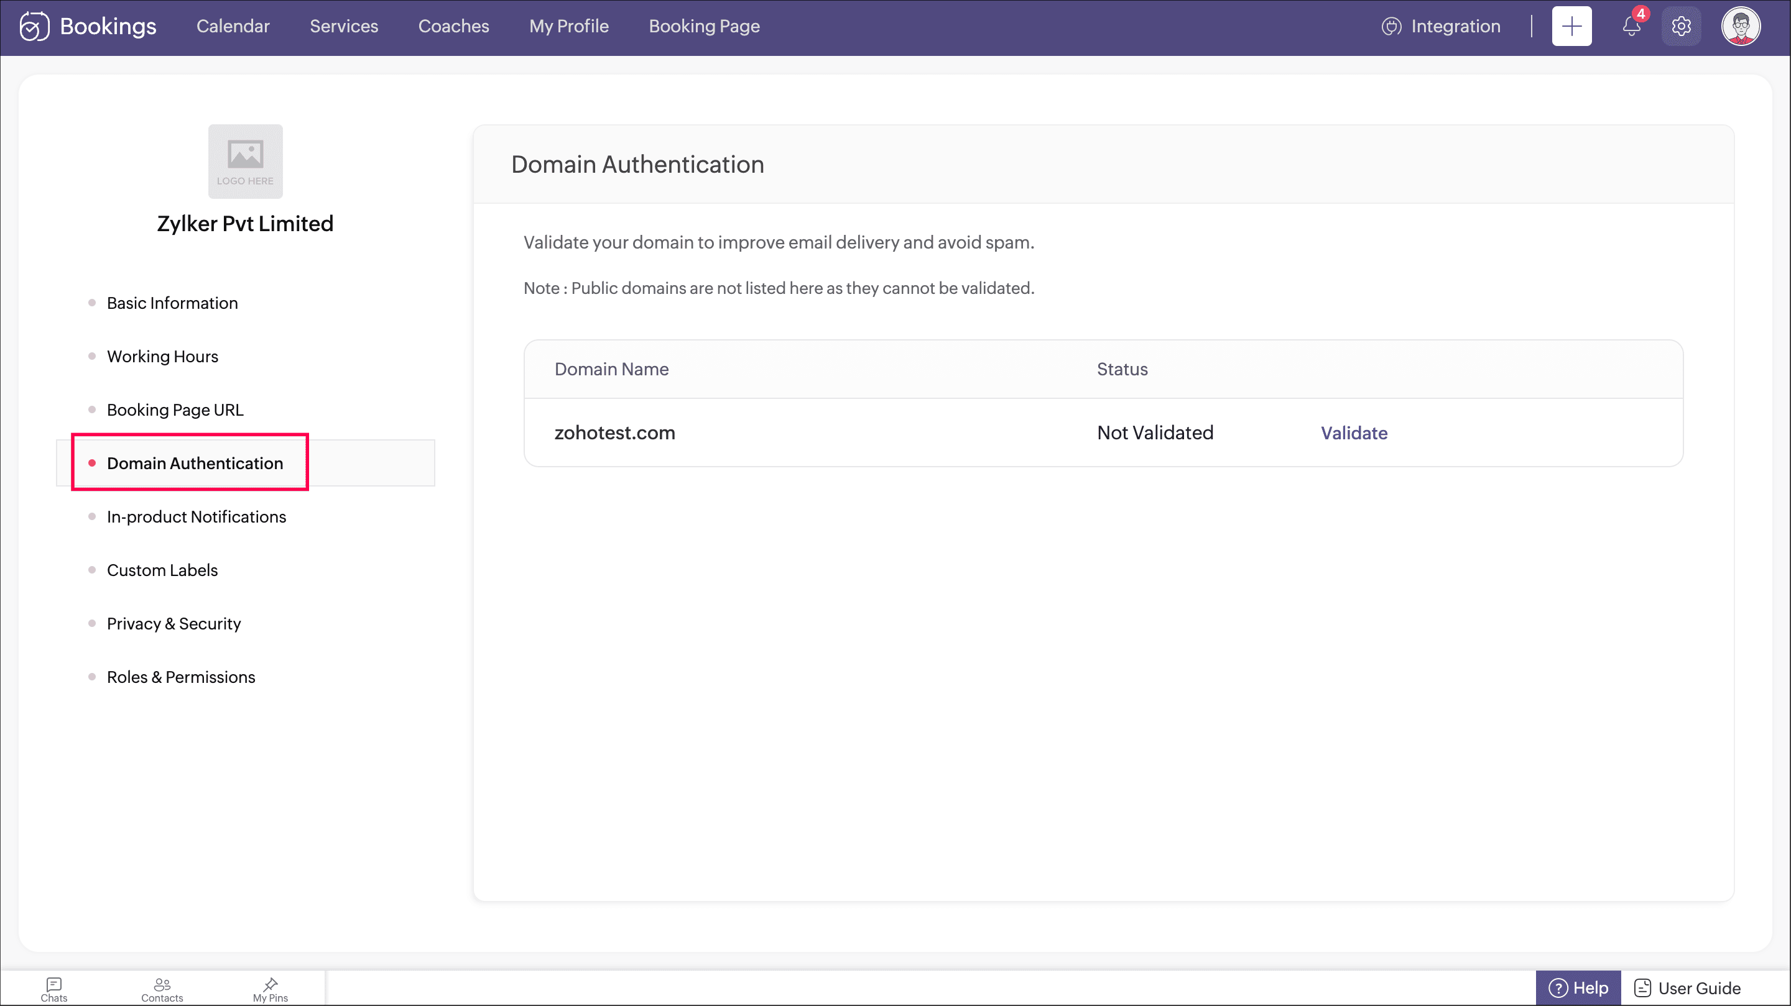Click the Integration plug icon
Viewport: 1791px width, 1006px height.
click(x=1391, y=26)
